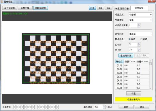156x111 pixels.
Task: Click the 标定 calibrate button
Action: tap(134, 93)
